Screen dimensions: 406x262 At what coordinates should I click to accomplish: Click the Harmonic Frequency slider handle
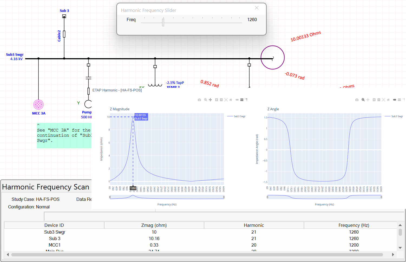point(163,22)
